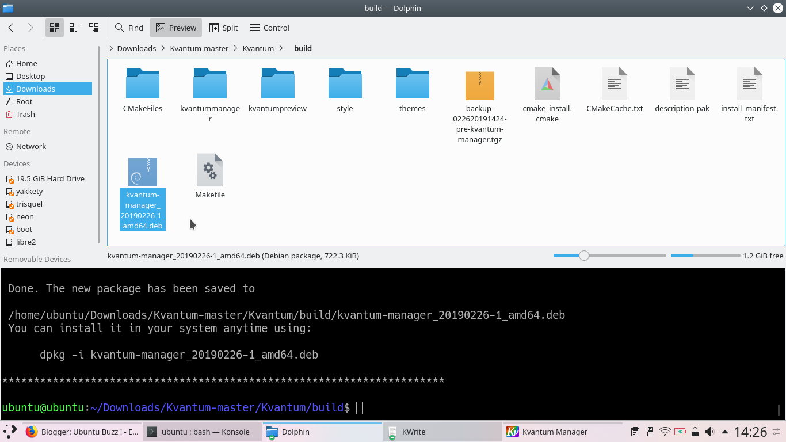Image resolution: width=786 pixels, height=442 pixels.
Task: Switch to the KWrite window
Action: (x=442, y=432)
